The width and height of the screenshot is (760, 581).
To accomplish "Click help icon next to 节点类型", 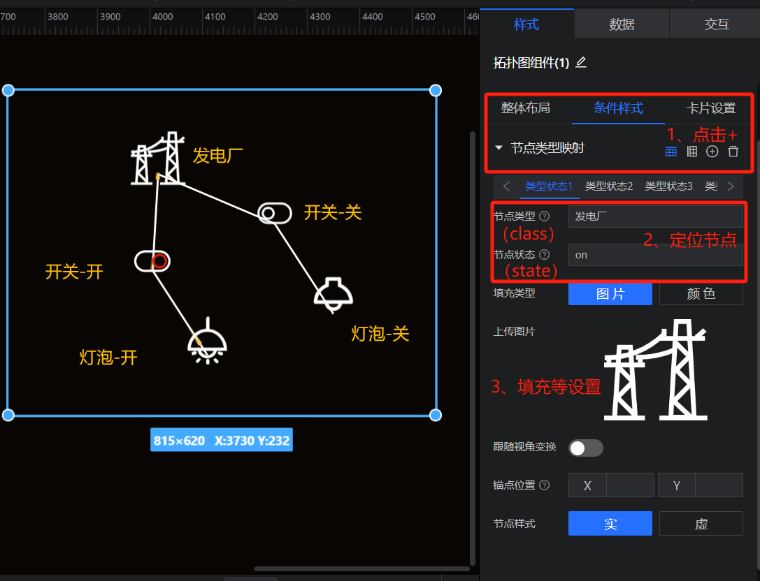I will click(x=545, y=216).
